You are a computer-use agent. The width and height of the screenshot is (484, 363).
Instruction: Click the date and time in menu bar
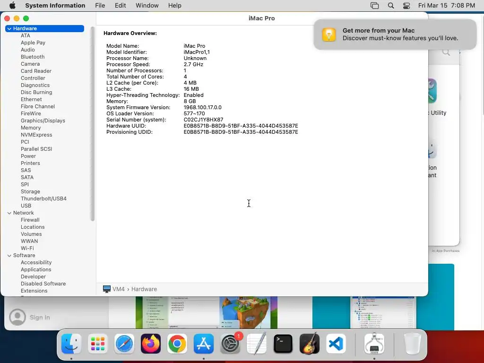pos(446,6)
